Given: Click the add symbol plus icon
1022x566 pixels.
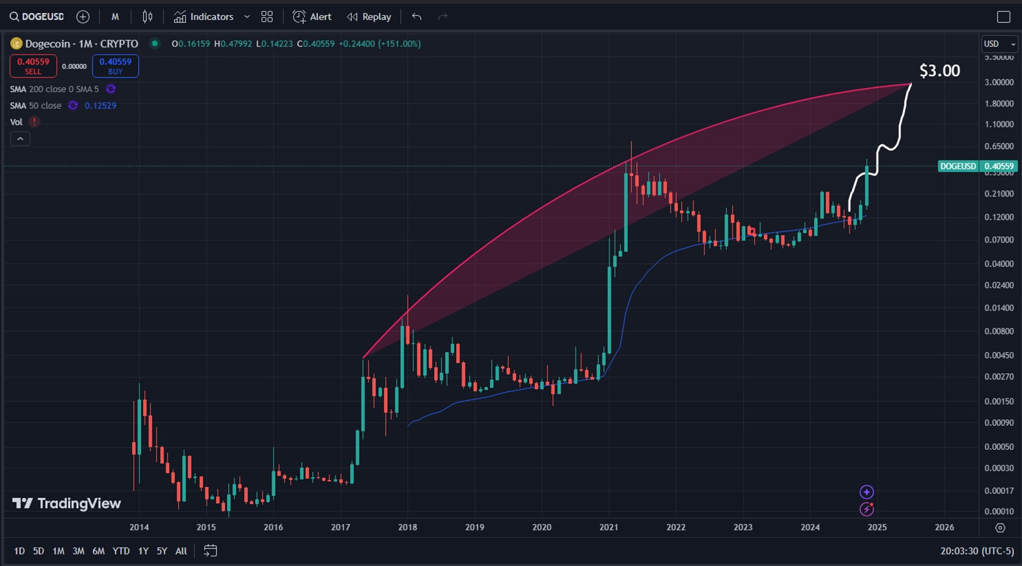Looking at the screenshot, I should (83, 16).
